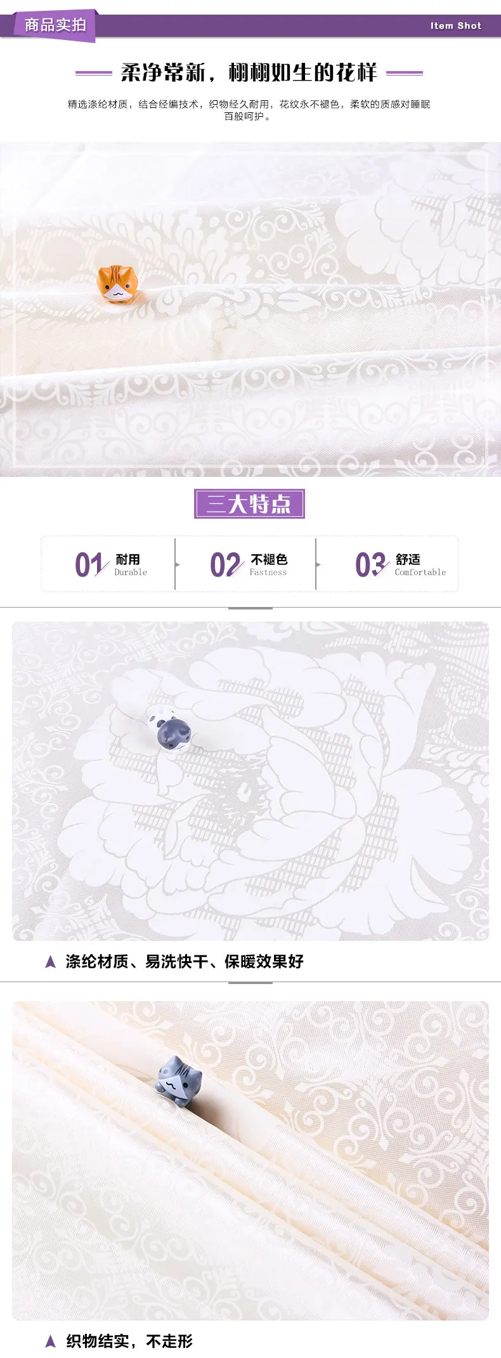Click the heading 柔净常新，栩栩如生的花样
Screen dimensions: 501x1358
(x=249, y=73)
